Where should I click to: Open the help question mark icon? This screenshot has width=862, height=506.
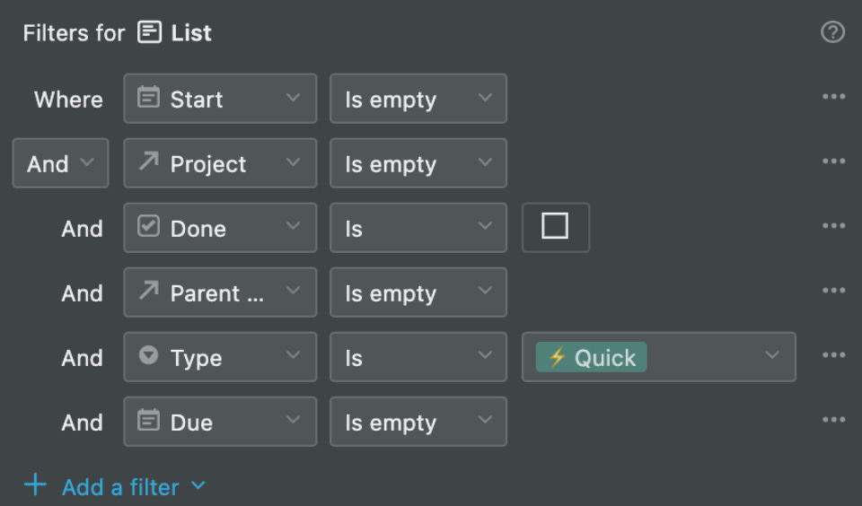(833, 32)
